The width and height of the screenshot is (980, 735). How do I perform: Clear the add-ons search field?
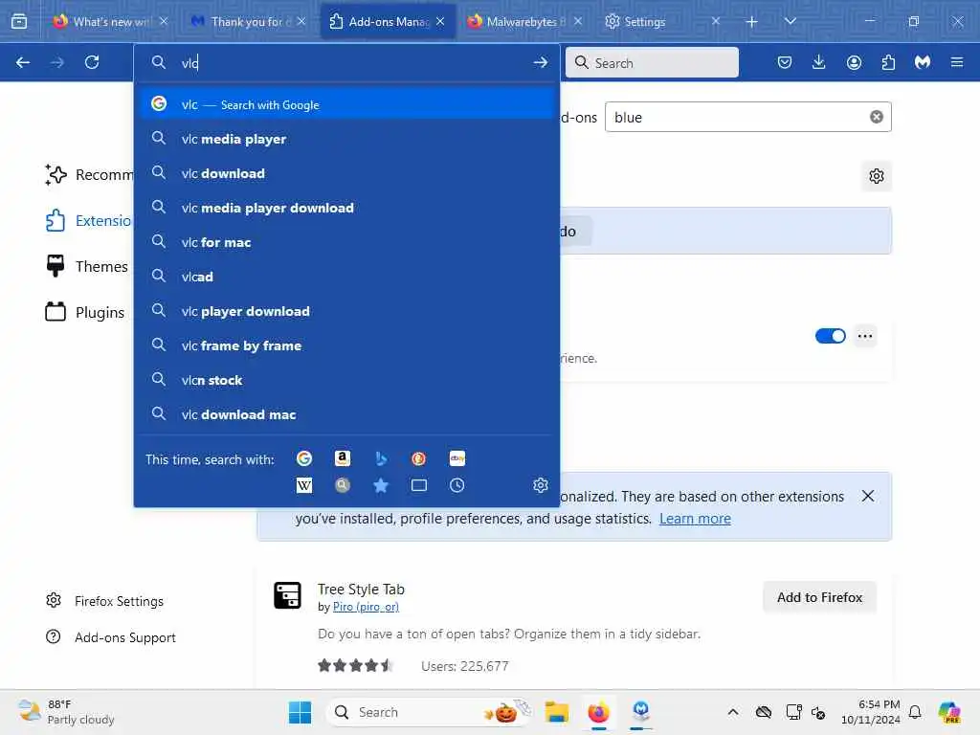tap(877, 117)
